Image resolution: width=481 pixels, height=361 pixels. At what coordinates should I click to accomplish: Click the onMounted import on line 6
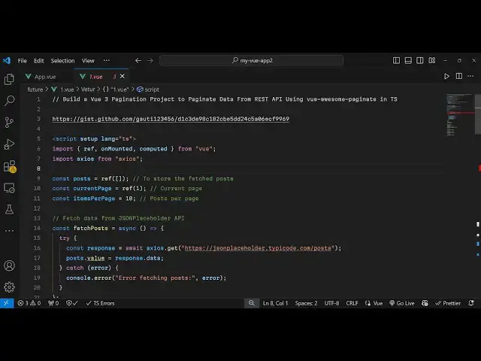[x=116, y=149]
